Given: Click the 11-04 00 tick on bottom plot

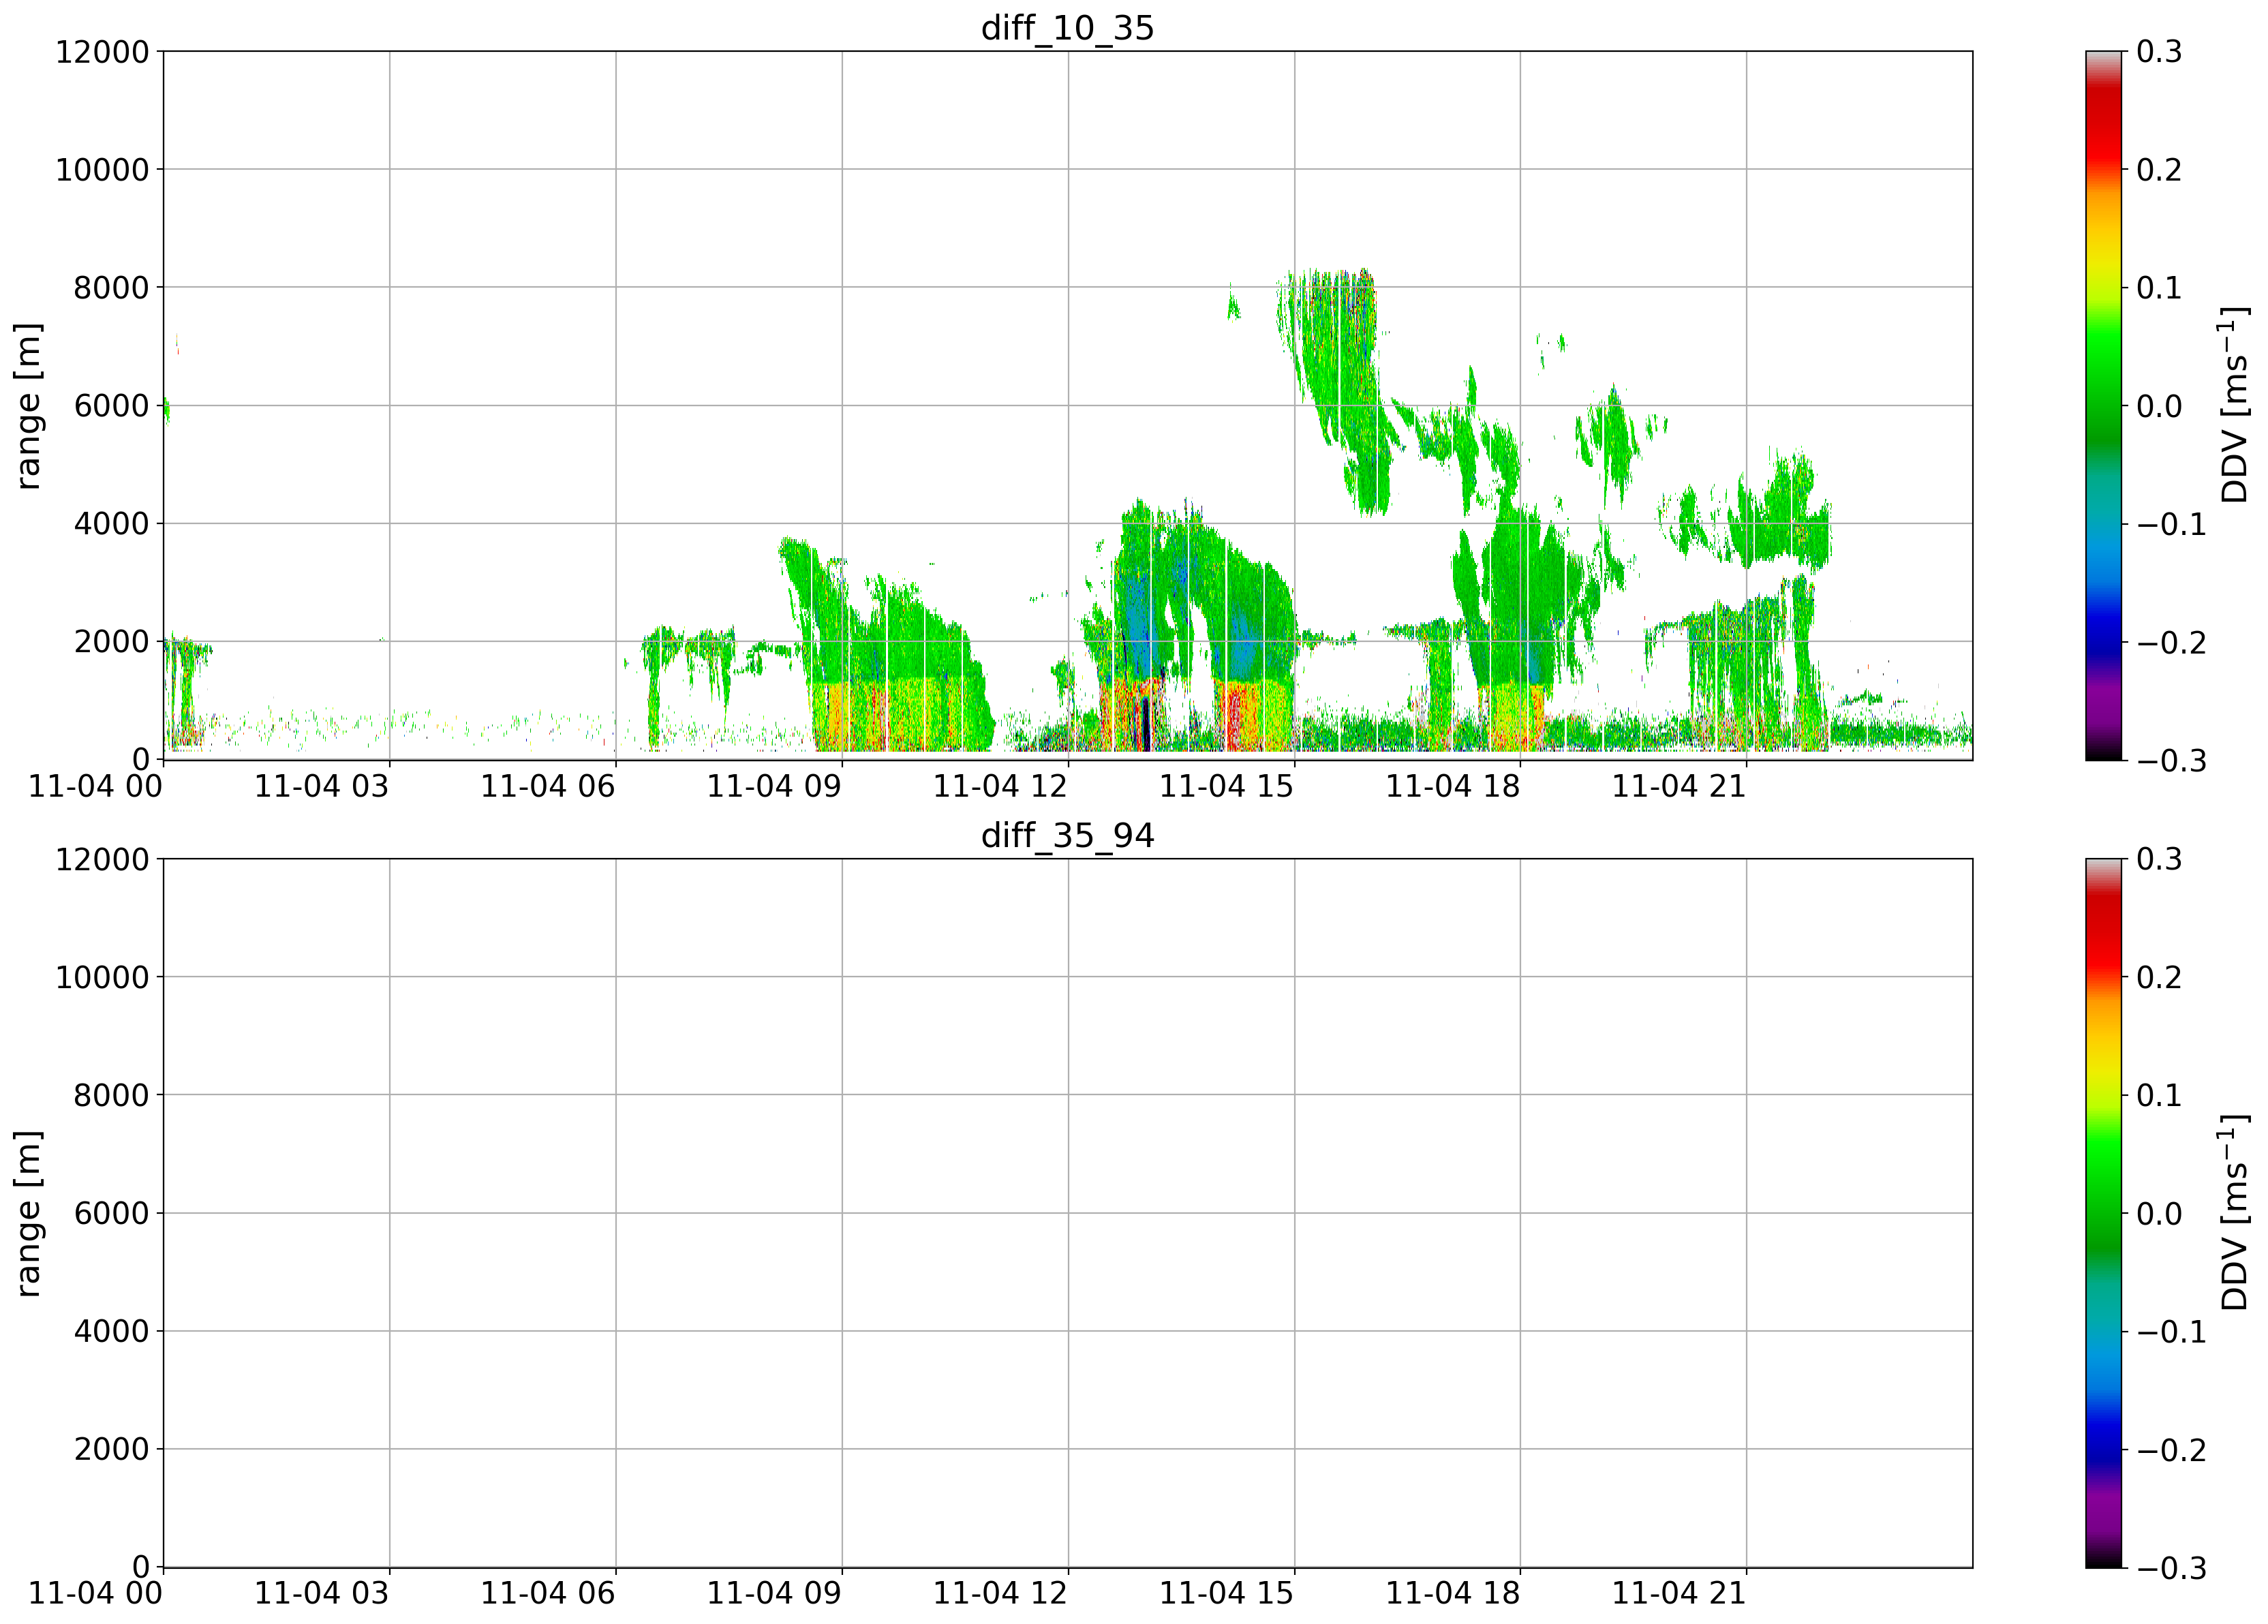Looking at the screenshot, I should click(95, 1594).
